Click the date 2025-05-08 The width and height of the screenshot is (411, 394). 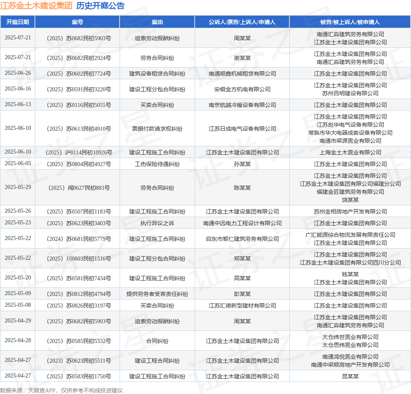point(18,305)
